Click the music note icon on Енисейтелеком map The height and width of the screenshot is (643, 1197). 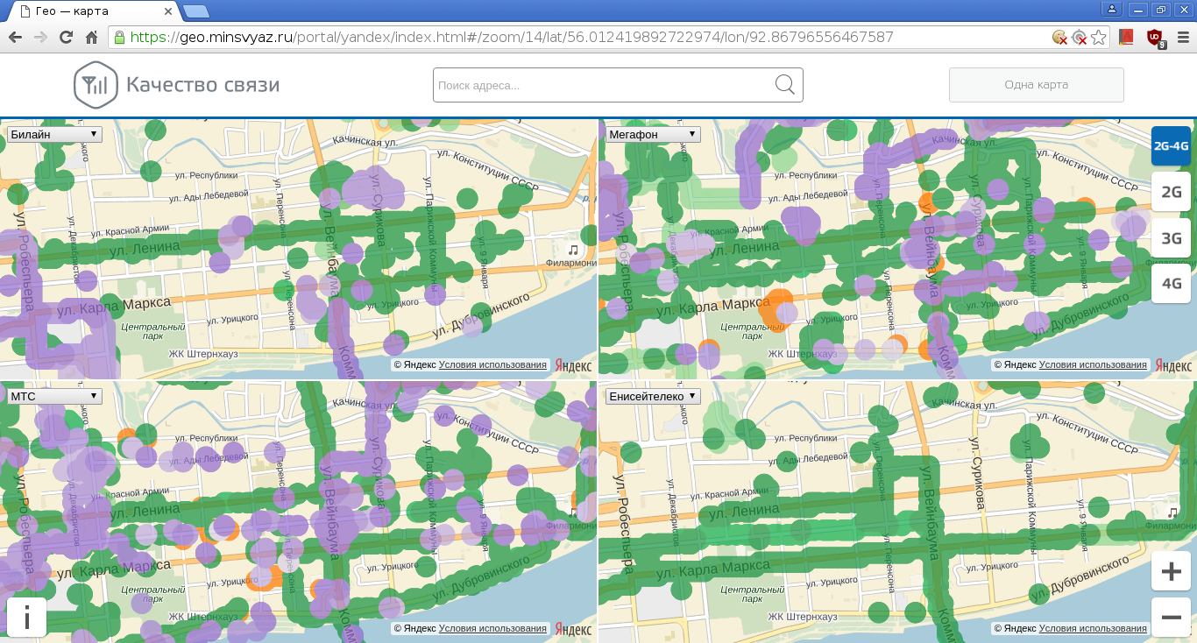coord(1172,512)
